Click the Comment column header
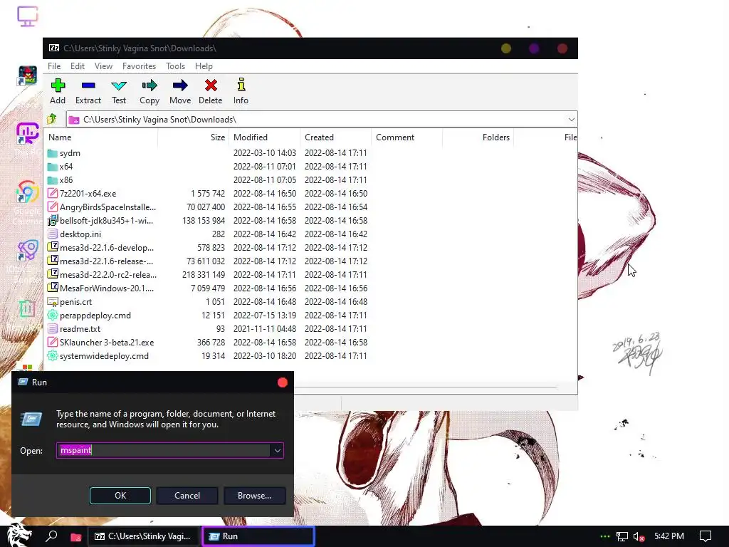Image resolution: width=729 pixels, height=547 pixels. [407, 137]
